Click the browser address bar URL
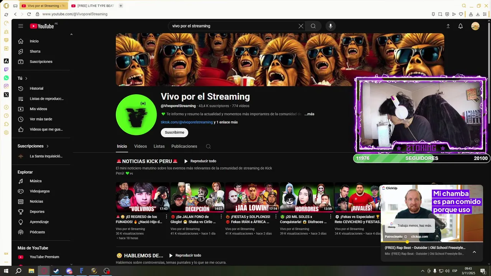 click(x=75, y=14)
